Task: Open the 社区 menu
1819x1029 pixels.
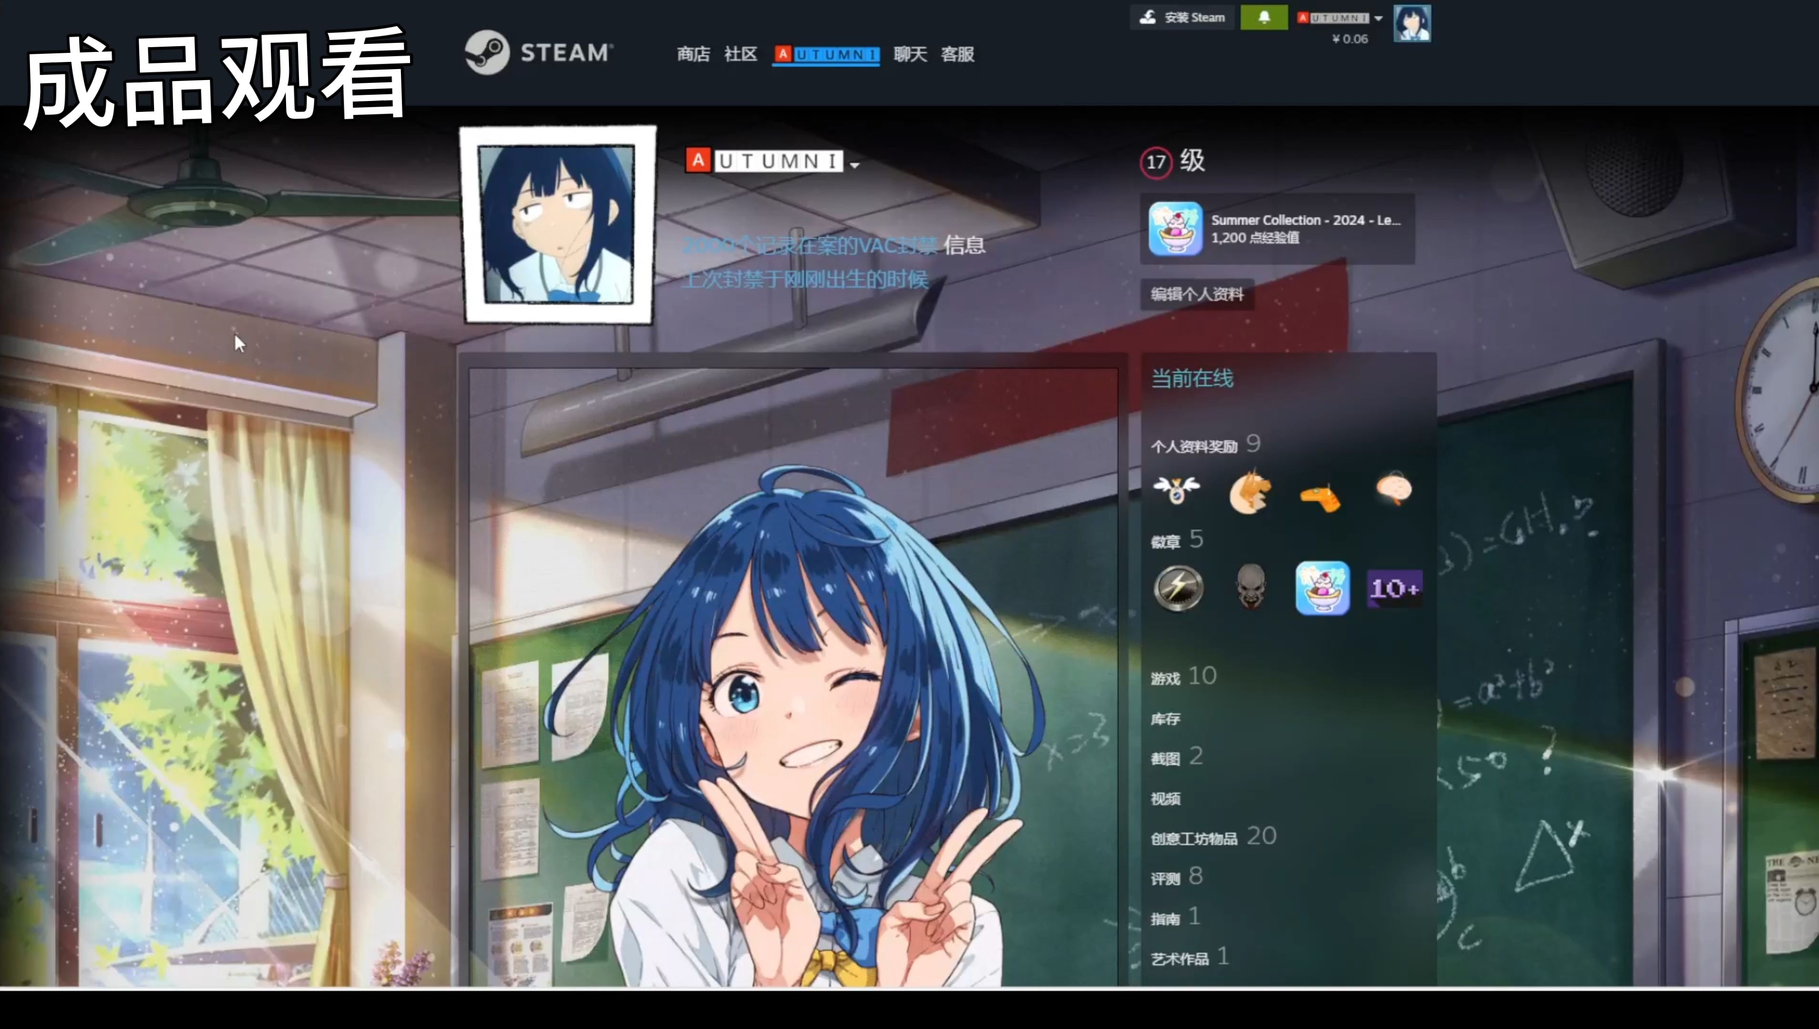Action: click(x=740, y=54)
